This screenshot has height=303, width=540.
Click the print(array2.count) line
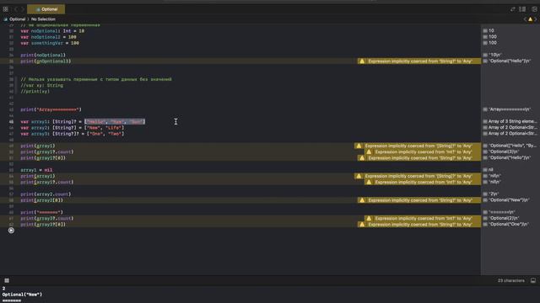[46, 194]
